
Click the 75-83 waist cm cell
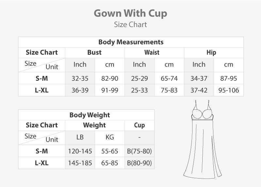tap(169, 90)
